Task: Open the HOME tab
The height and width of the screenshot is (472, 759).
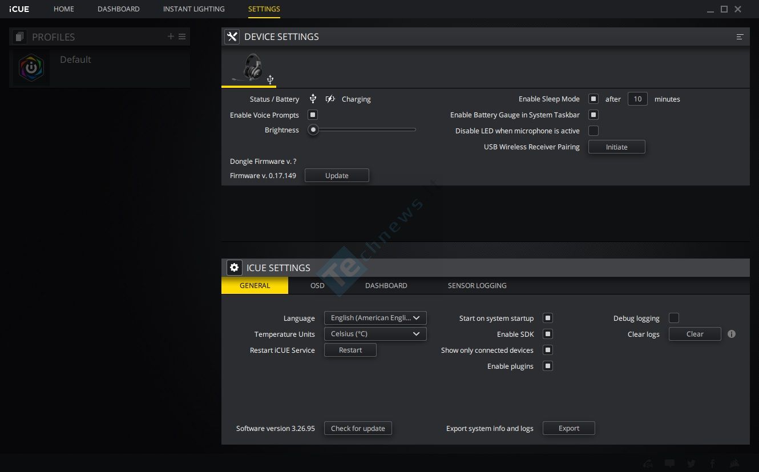Action: tap(64, 9)
